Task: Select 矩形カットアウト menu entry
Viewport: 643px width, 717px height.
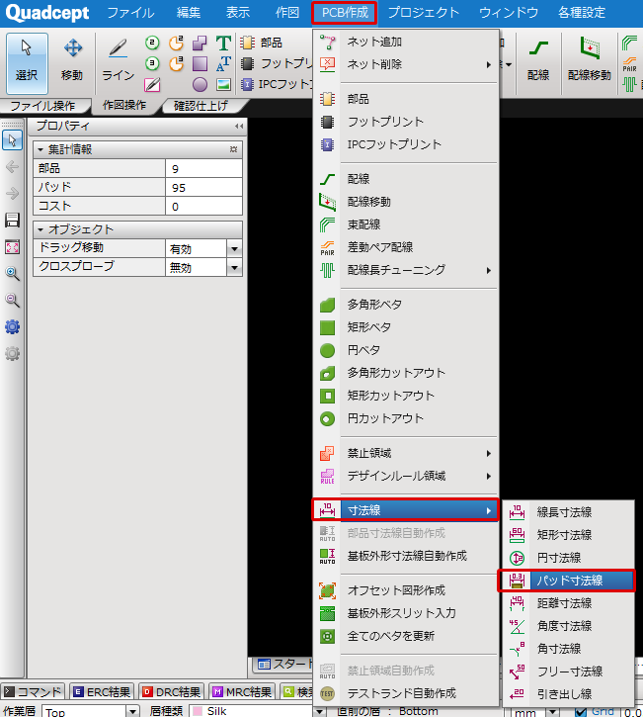Action: [406, 396]
